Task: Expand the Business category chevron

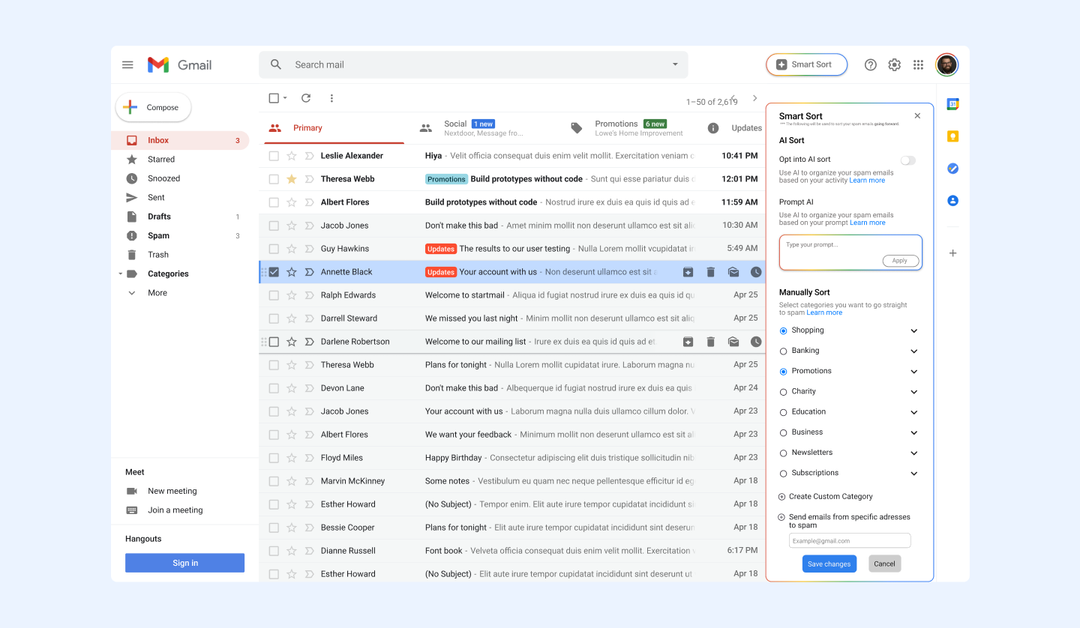Action: 913,432
